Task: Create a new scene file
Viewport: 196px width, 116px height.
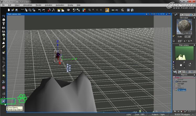Action: point(9,10)
